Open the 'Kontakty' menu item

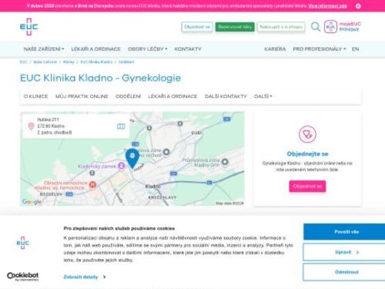188,49
